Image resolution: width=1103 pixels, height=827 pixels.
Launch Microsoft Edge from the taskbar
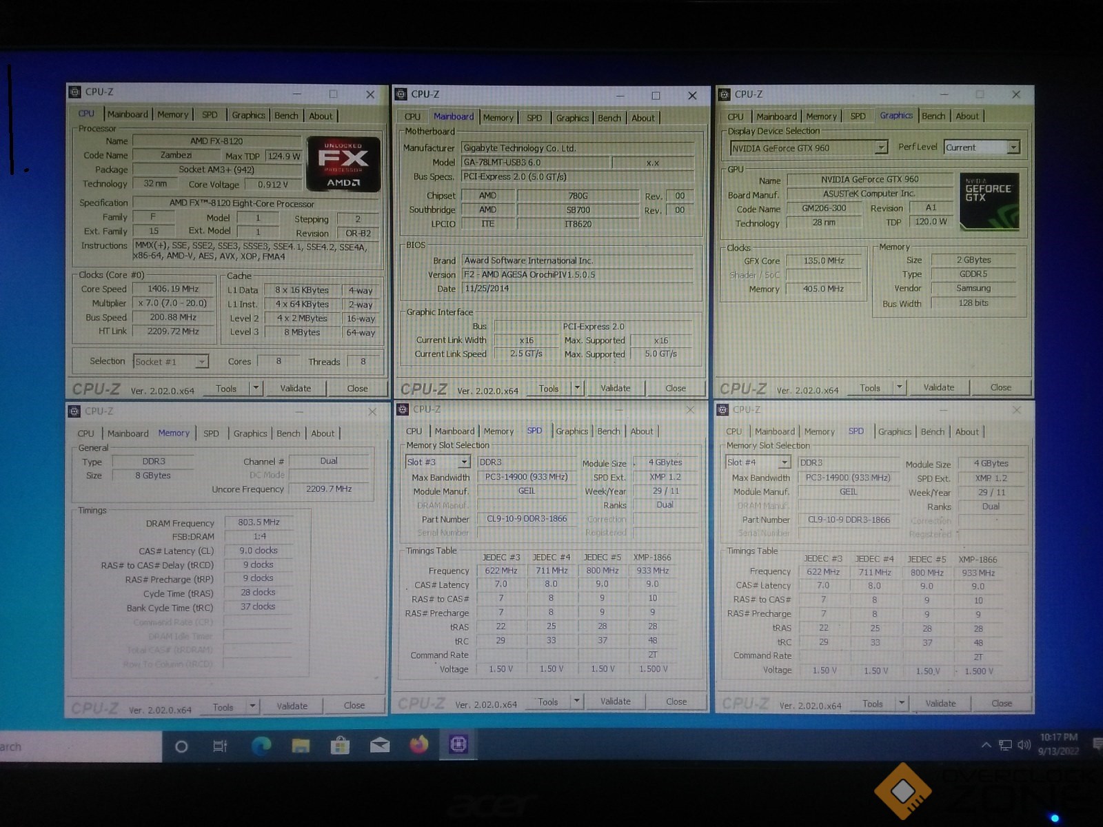point(261,746)
